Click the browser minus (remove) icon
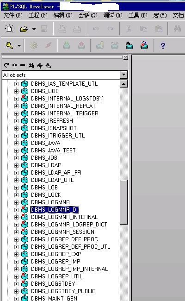Screen dimensions: 185x301 click(x=23, y=65)
